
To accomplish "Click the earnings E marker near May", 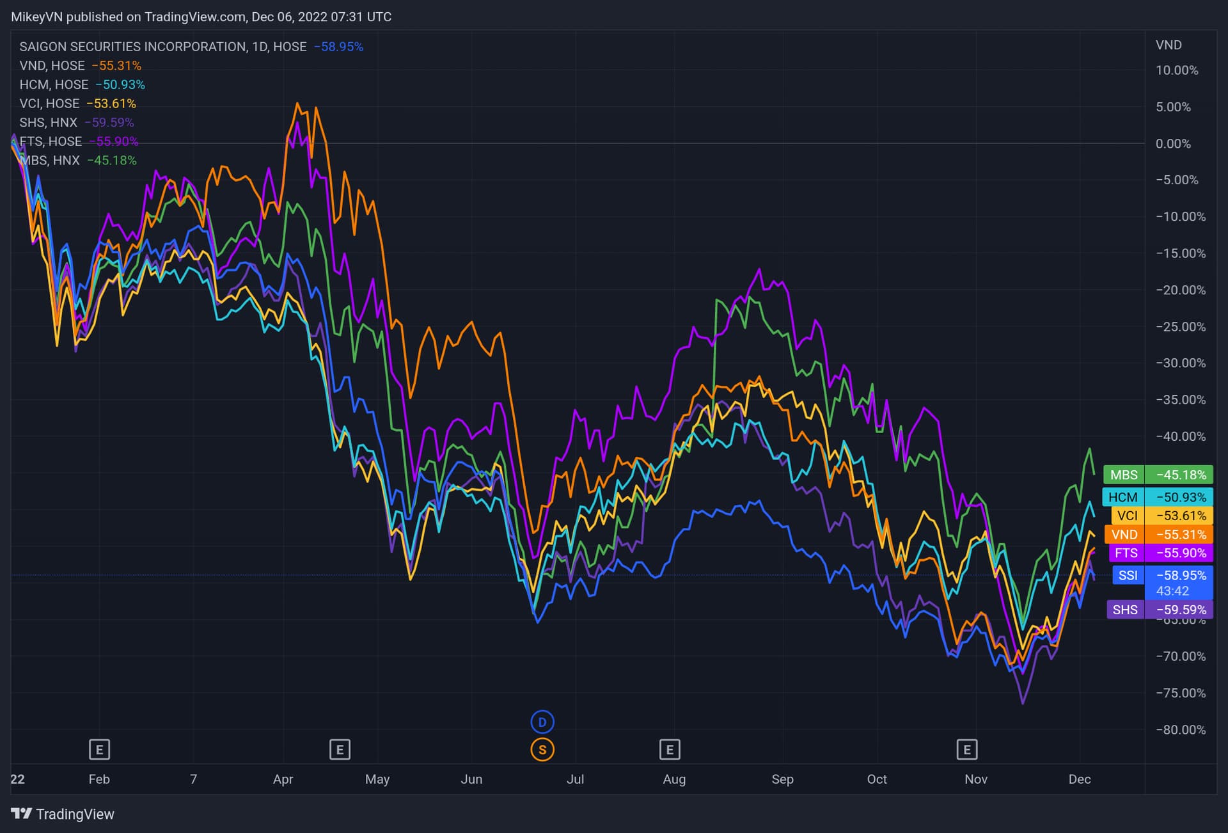I will coord(340,749).
